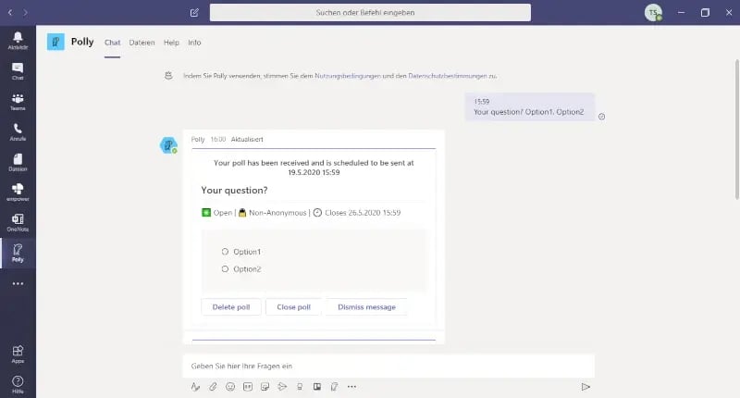
Task: Open the text format options icon
Action: (195, 387)
